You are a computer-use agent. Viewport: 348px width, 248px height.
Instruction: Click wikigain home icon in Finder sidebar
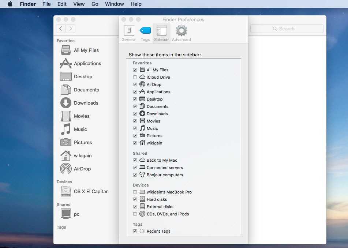(x=66, y=155)
